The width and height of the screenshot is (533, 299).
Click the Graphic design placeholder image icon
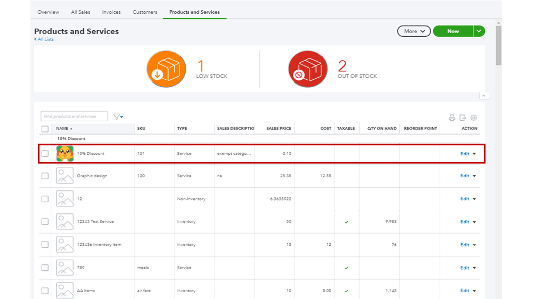65,176
